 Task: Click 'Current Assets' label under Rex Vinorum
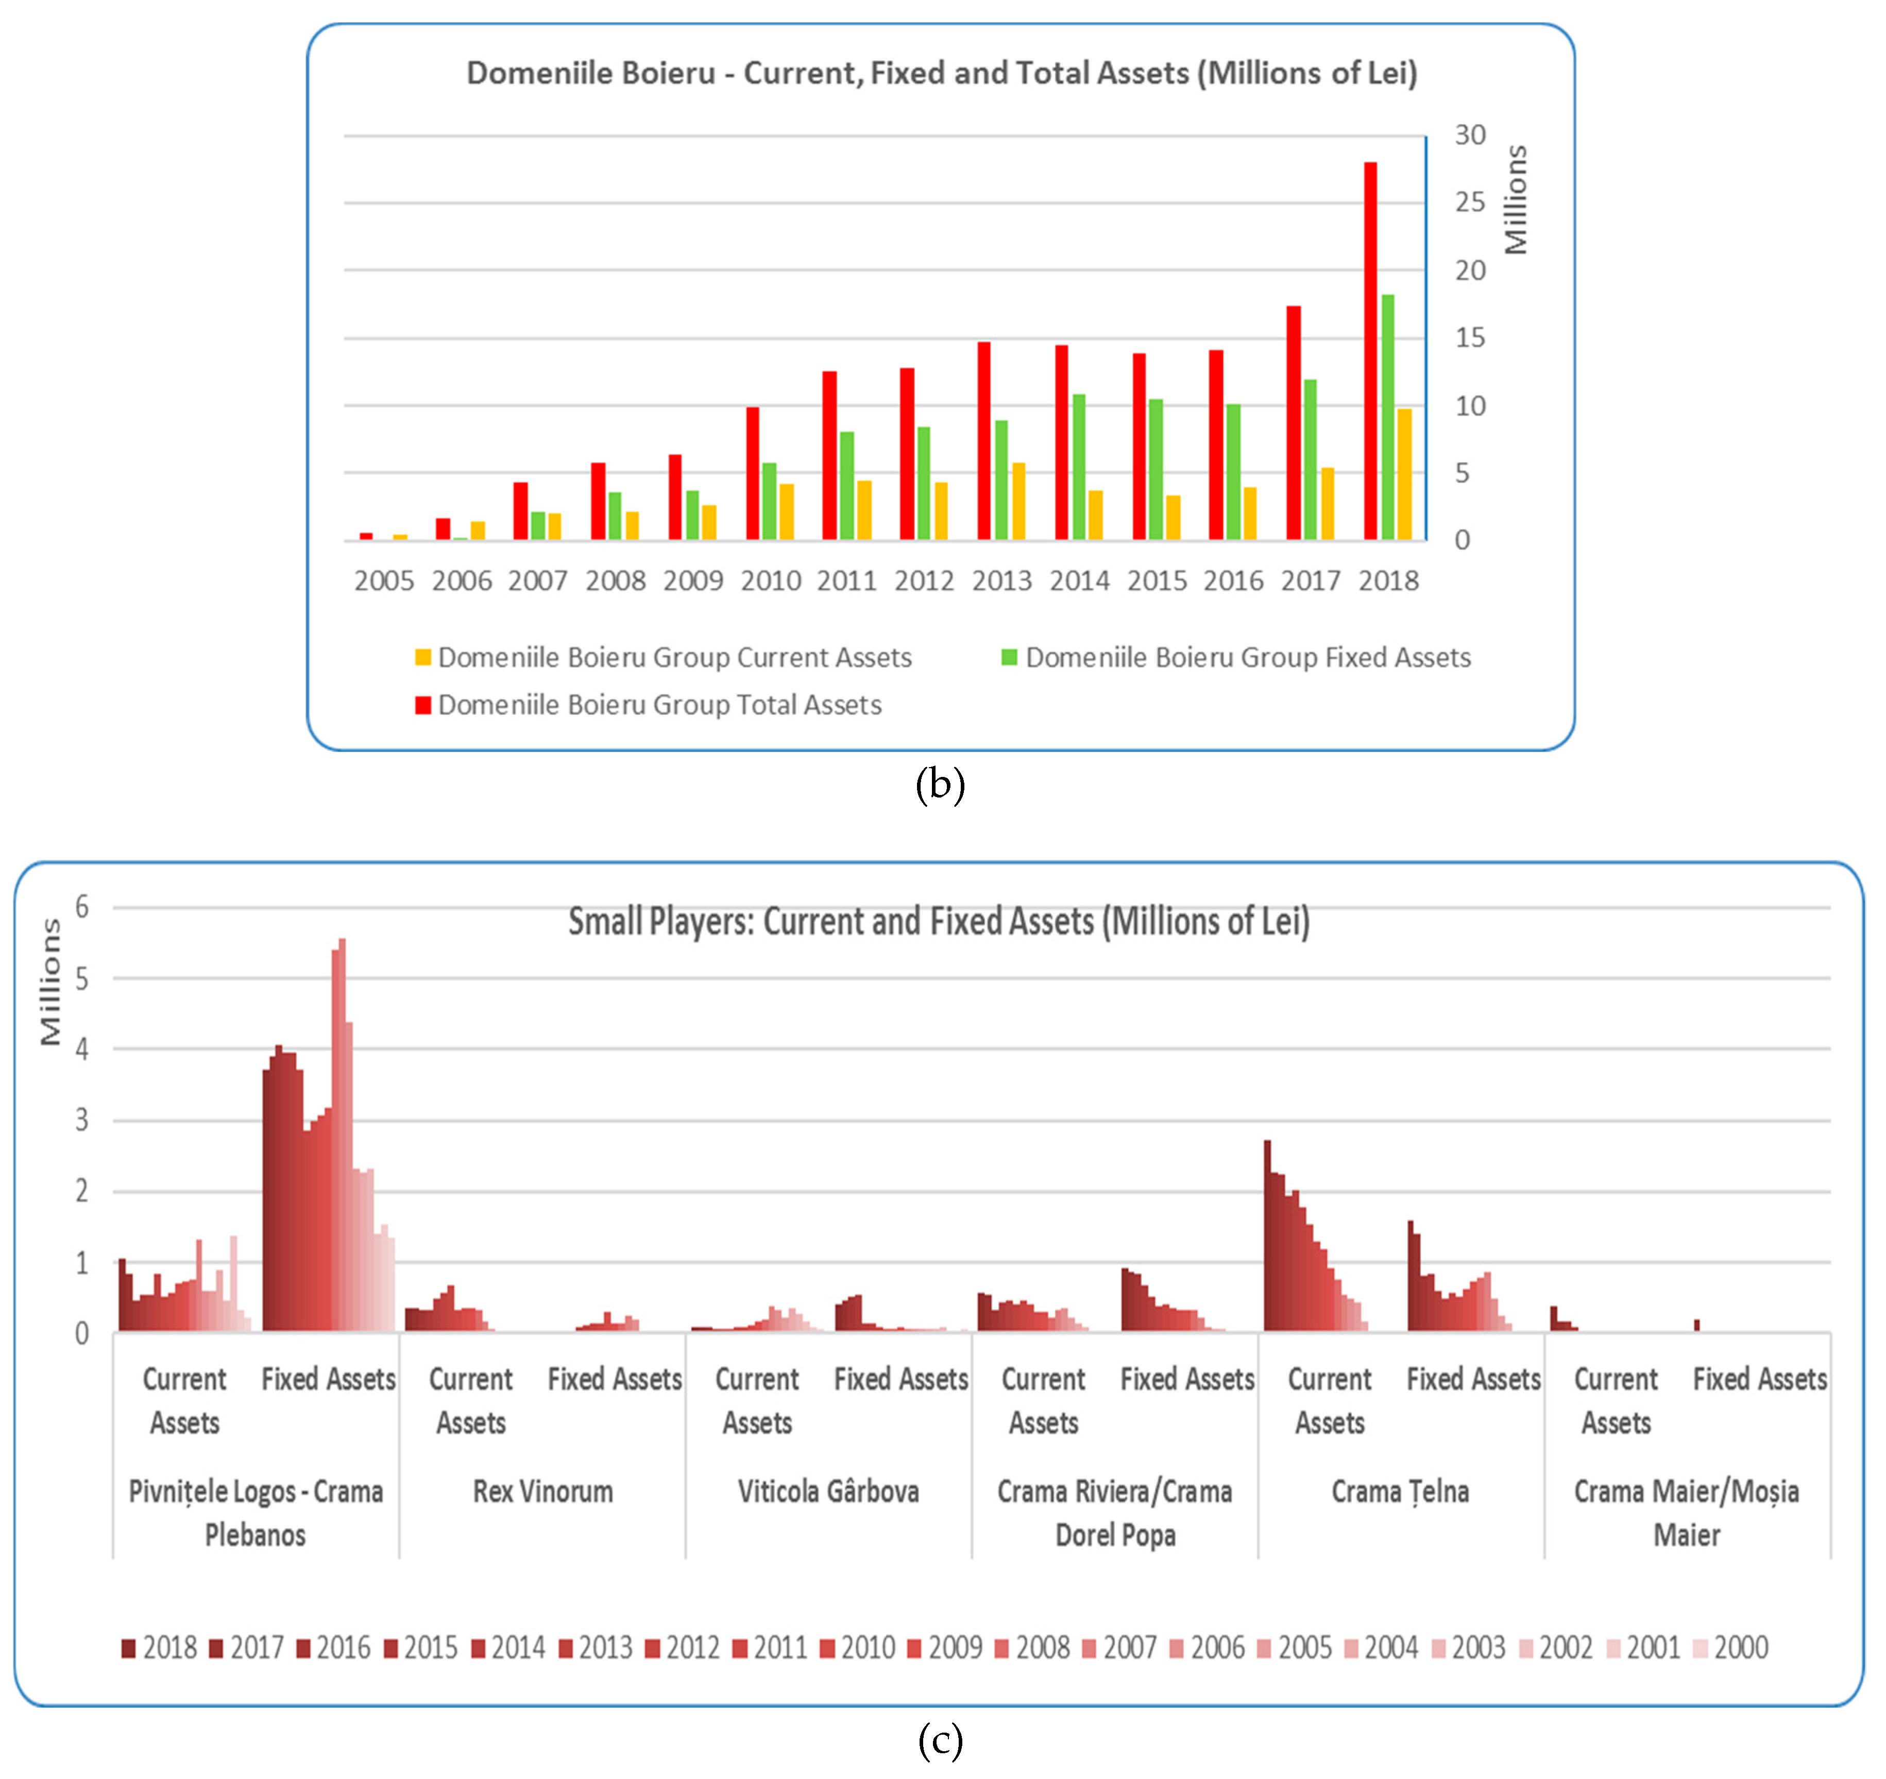[470, 1401]
